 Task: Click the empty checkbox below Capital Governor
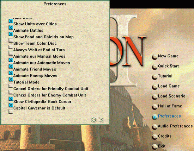[11, 112]
